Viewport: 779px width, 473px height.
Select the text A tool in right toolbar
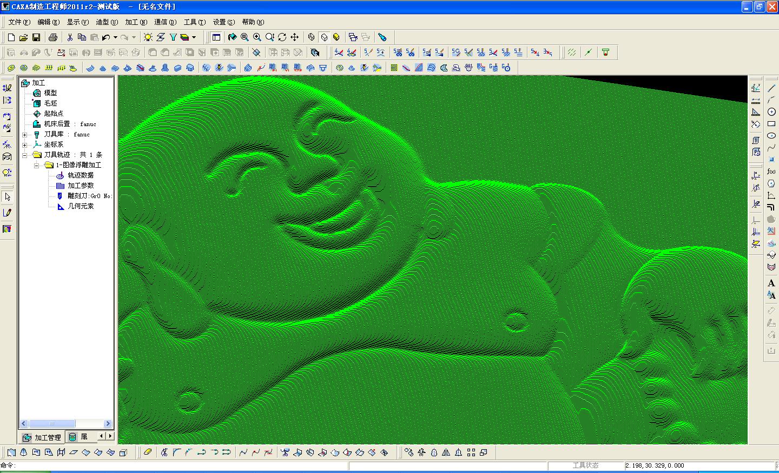pyautogui.click(x=771, y=283)
